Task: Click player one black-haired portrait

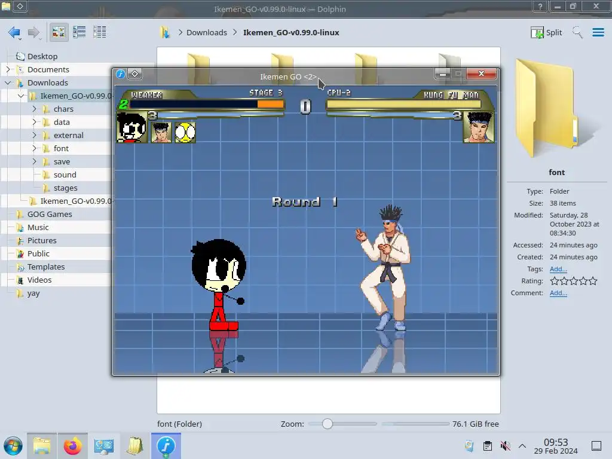Action: point(132,127)
